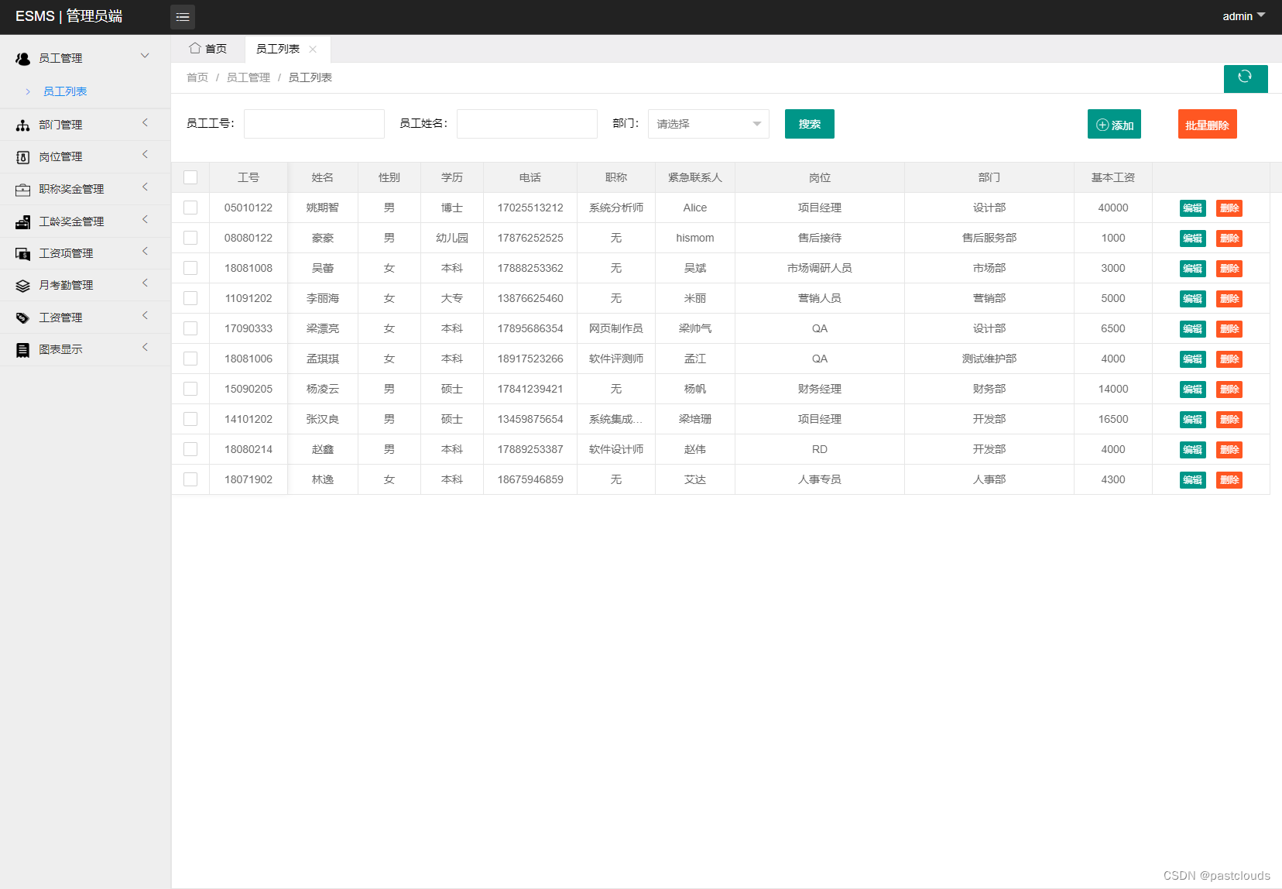The image size is (1282, 889).
Task: Check the row for employee 赵鑫
Action: (190, 449)
